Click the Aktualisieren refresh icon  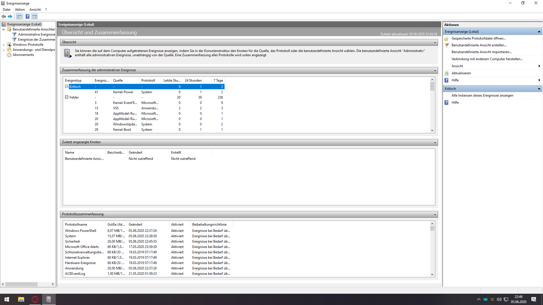coord(447,73)
